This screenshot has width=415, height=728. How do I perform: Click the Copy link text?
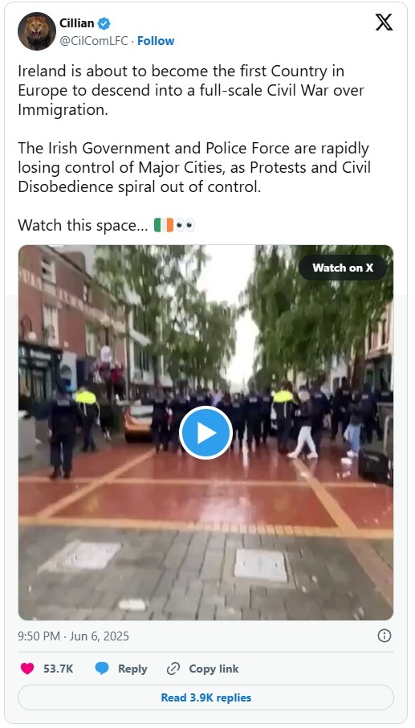tap(214, 669)
